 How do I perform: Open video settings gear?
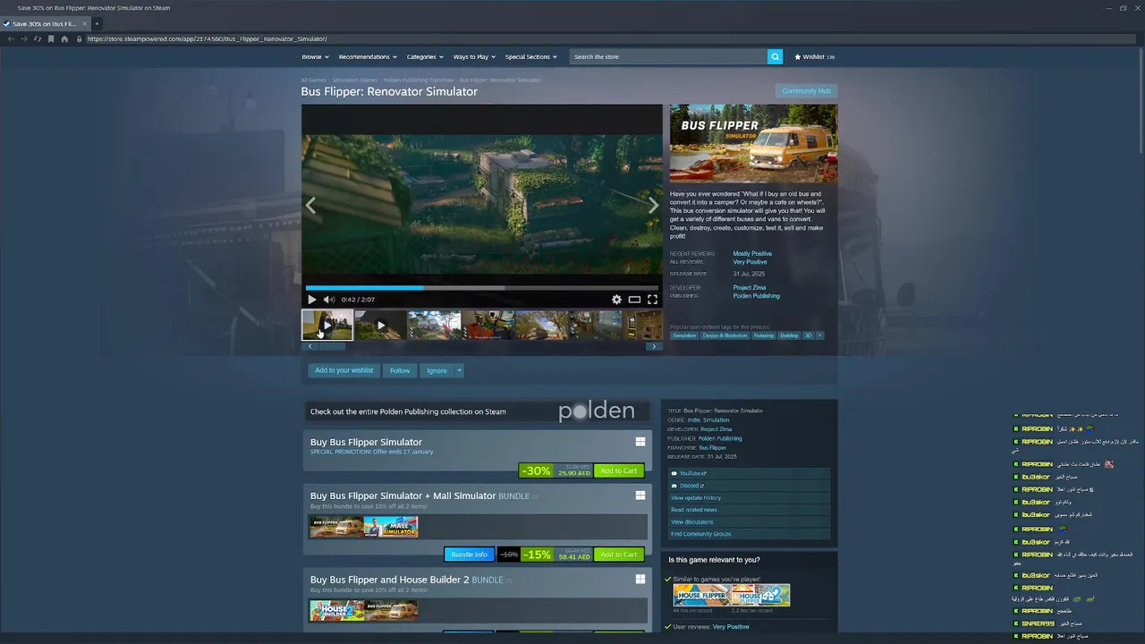coord(616,300)
